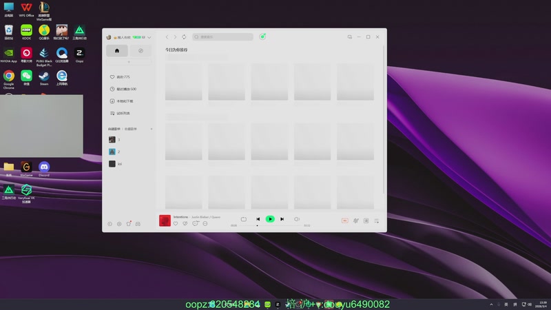
Task: Click artist Justin Bieber / Quavo
Action: pyautogui.click(x=206, y=217)
